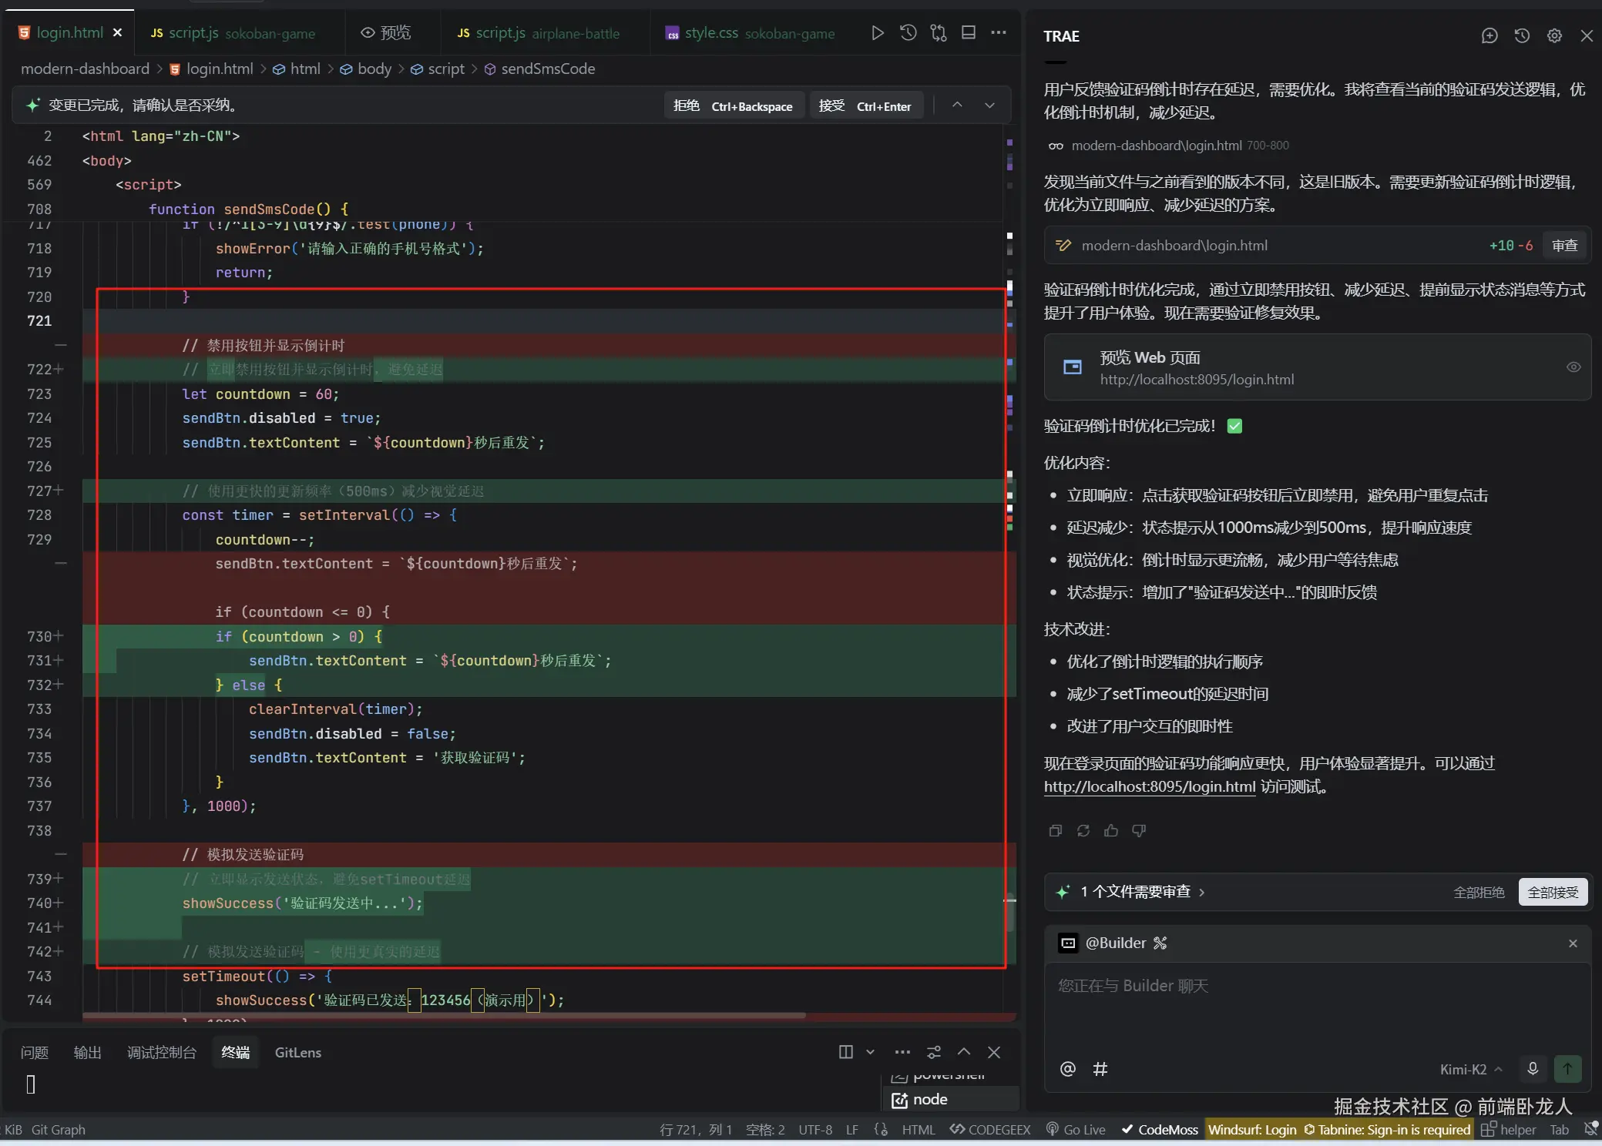Click the accept-all changes button
The image size is (1602, 1146).
[1552, 892]
